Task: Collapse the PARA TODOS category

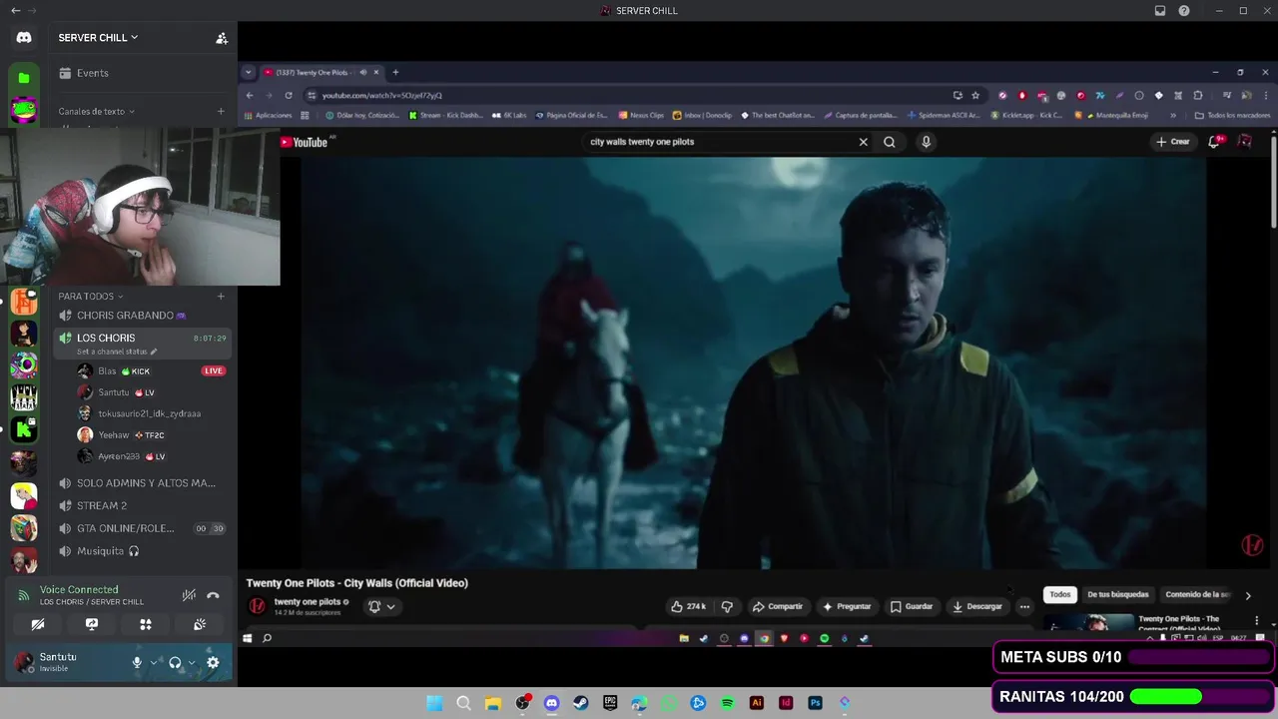Action: [x=90, y=296]
